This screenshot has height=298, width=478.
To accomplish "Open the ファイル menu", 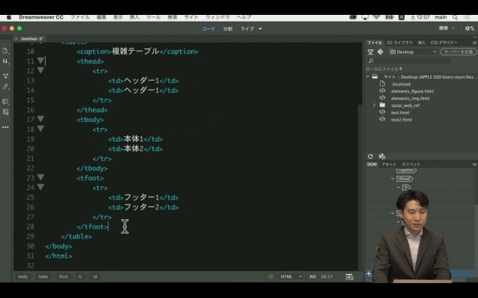I will pyautogui.click(x=80, y=17).
